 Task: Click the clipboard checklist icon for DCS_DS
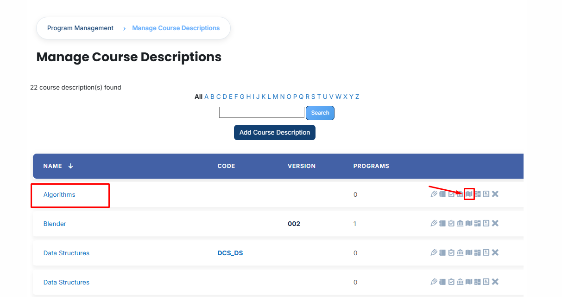tap(451, 252)
